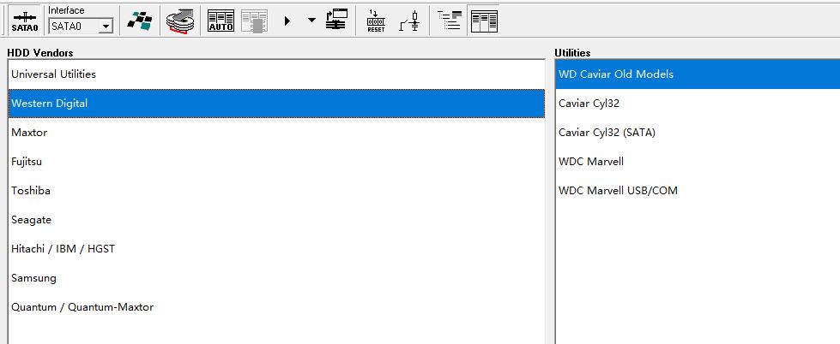Viewport: 840px width, 344px height.
Task: Select Toshiba in HDD Vendors list
Action: click(277, 191)
